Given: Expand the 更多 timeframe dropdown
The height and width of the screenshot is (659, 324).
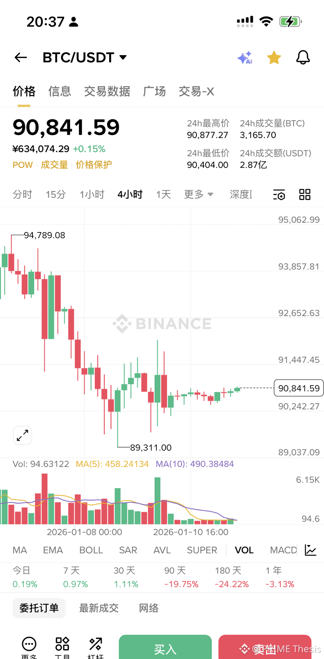Looking at the screenshot, I should (198, 194).
